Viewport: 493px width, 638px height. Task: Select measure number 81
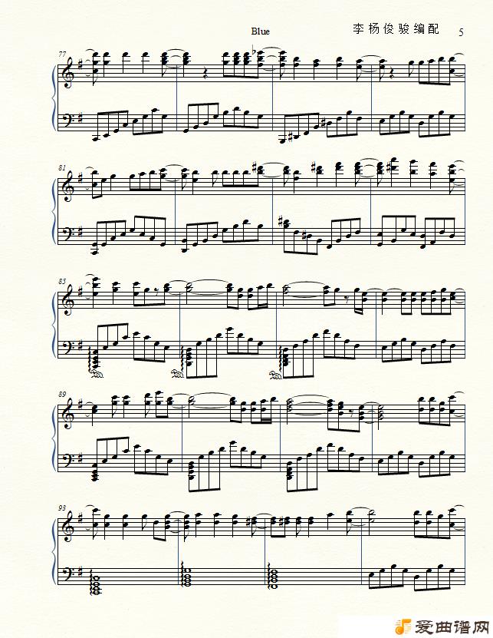(x=62, y=167)
